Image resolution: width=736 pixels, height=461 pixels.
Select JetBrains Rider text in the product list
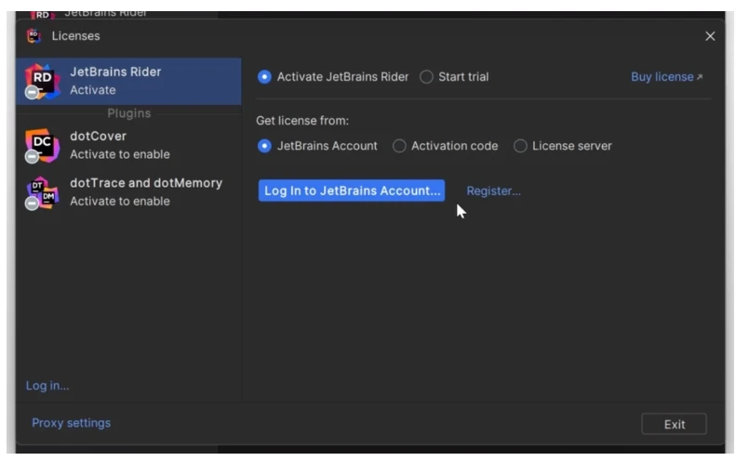point(115,72)
